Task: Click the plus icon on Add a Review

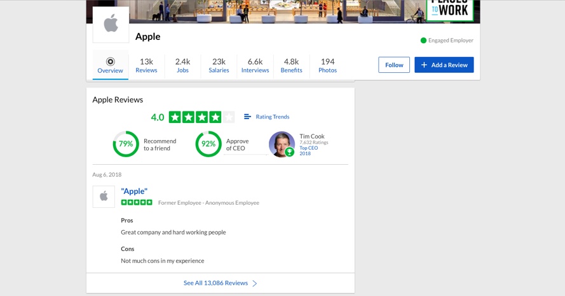Action: click(424, 65)
